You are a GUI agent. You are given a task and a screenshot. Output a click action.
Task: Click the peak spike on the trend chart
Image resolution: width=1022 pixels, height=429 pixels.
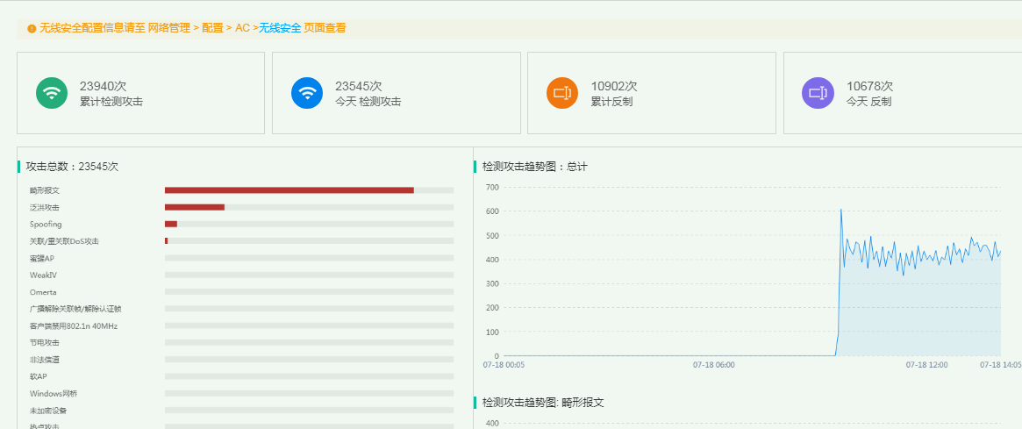coord(840,210)
